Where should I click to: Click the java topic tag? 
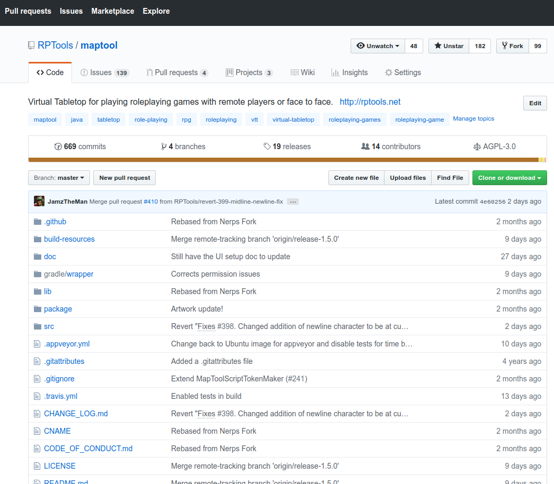click(x=77, y=120)
